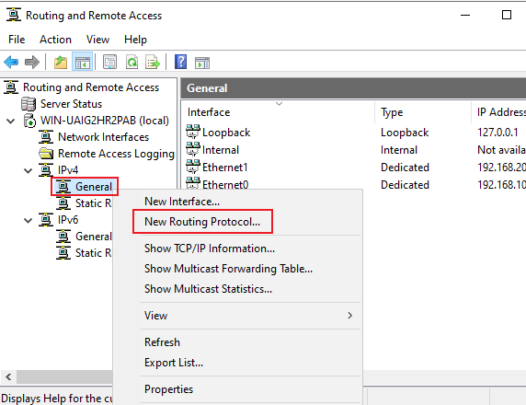Click the Forward arrow toolbar icon
526x405 pixels.
(x=32, y=63)
